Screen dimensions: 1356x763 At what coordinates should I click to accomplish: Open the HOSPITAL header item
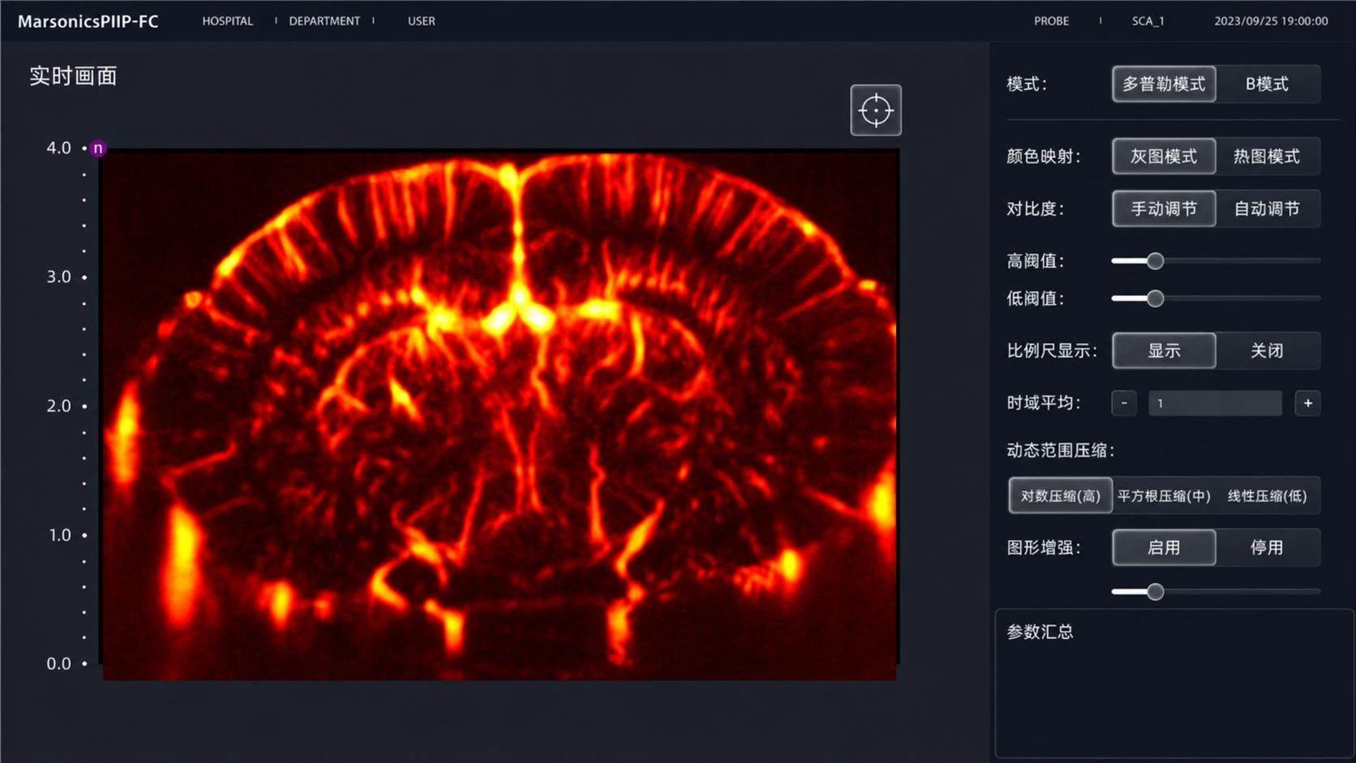click(x=228, y=21)
